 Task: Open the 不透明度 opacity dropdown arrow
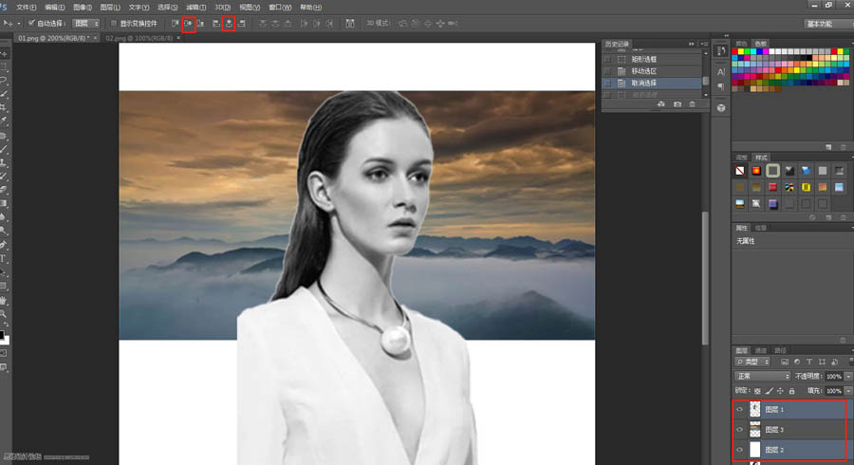click(848, 376)
